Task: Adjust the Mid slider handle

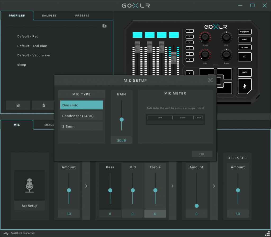Action: (133, 190)
